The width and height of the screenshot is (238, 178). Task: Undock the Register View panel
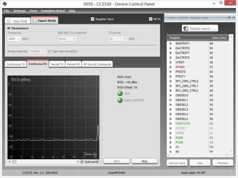[229, 18]
